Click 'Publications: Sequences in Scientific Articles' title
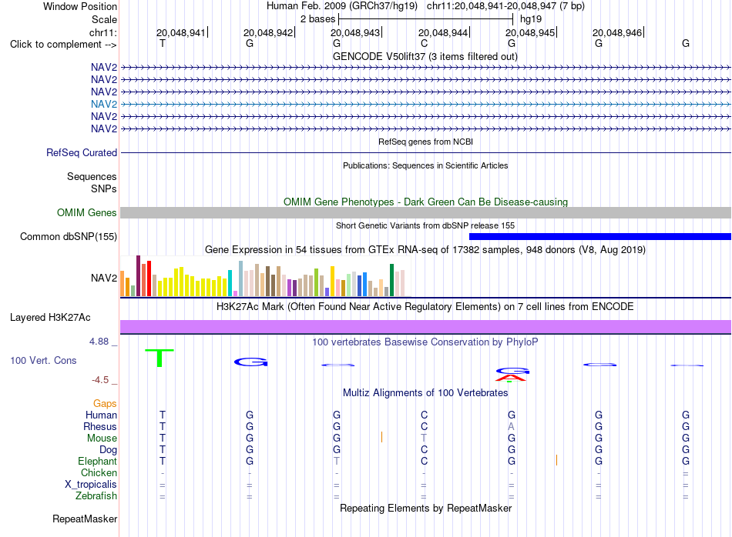Screen dimensions: 732x537 pos(425,165)
